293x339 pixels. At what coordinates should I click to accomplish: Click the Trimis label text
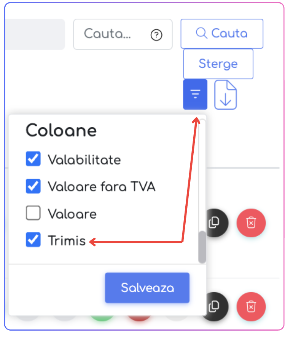click(67, 241)
